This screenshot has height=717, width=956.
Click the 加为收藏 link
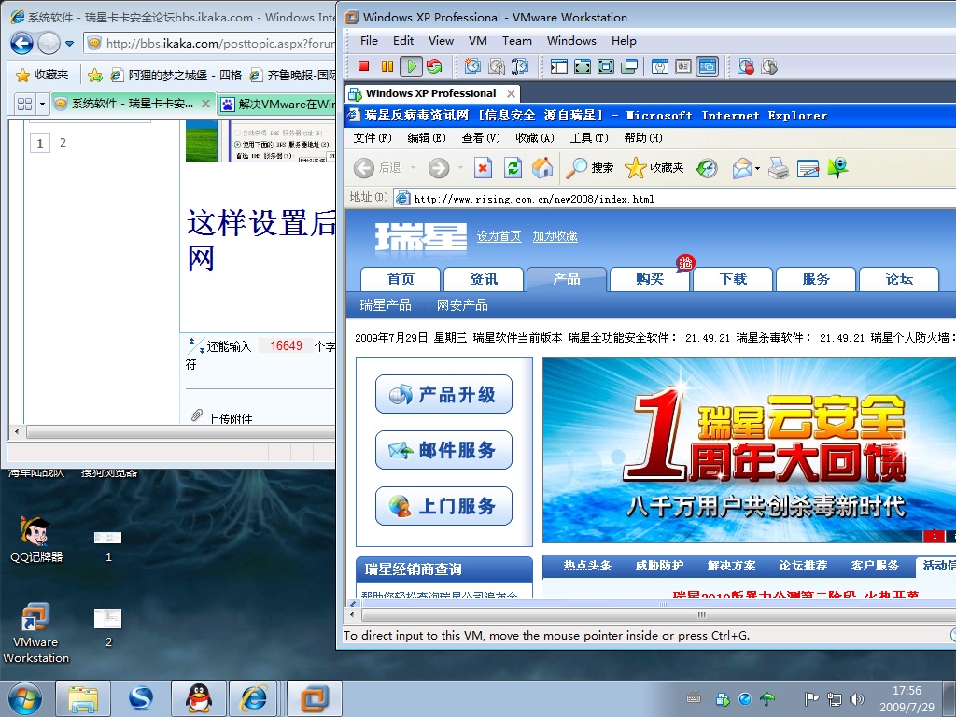(x=555, y=236)
